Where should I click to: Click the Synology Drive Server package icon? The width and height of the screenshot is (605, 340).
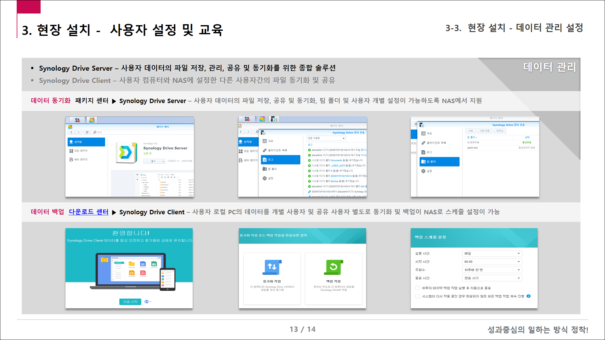tap(126, 152)
